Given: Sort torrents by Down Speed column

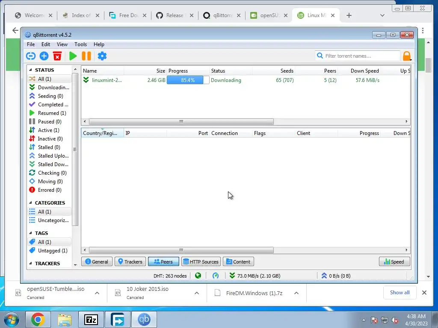Looking at the screenshot, I should click(x=359, y=71).
